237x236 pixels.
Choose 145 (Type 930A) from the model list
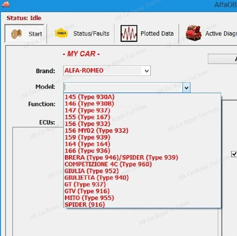(x=90, y=96)
